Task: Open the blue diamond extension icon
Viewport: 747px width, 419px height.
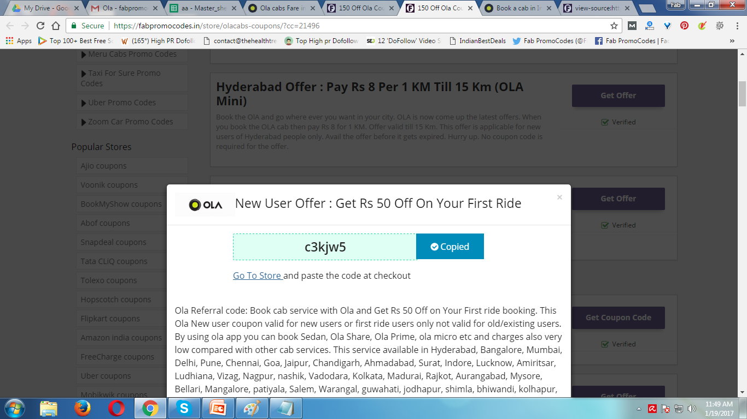Action: [667, 26]
